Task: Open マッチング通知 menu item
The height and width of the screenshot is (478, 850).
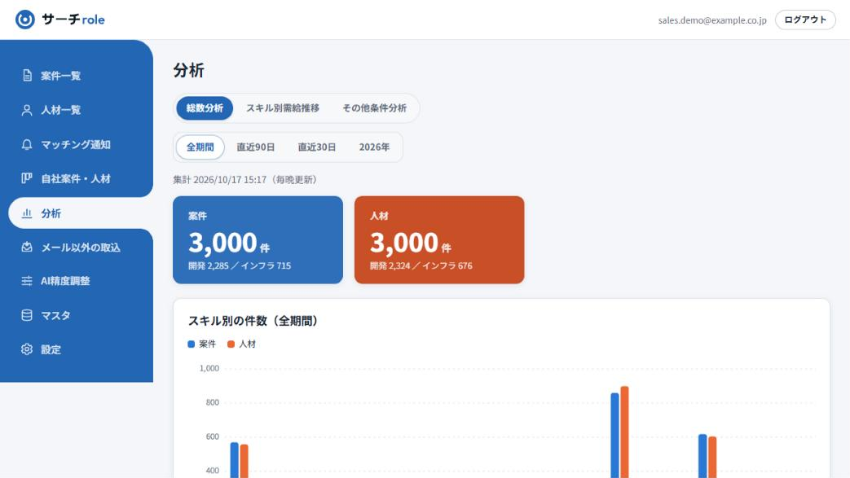Action: [77, 144]
